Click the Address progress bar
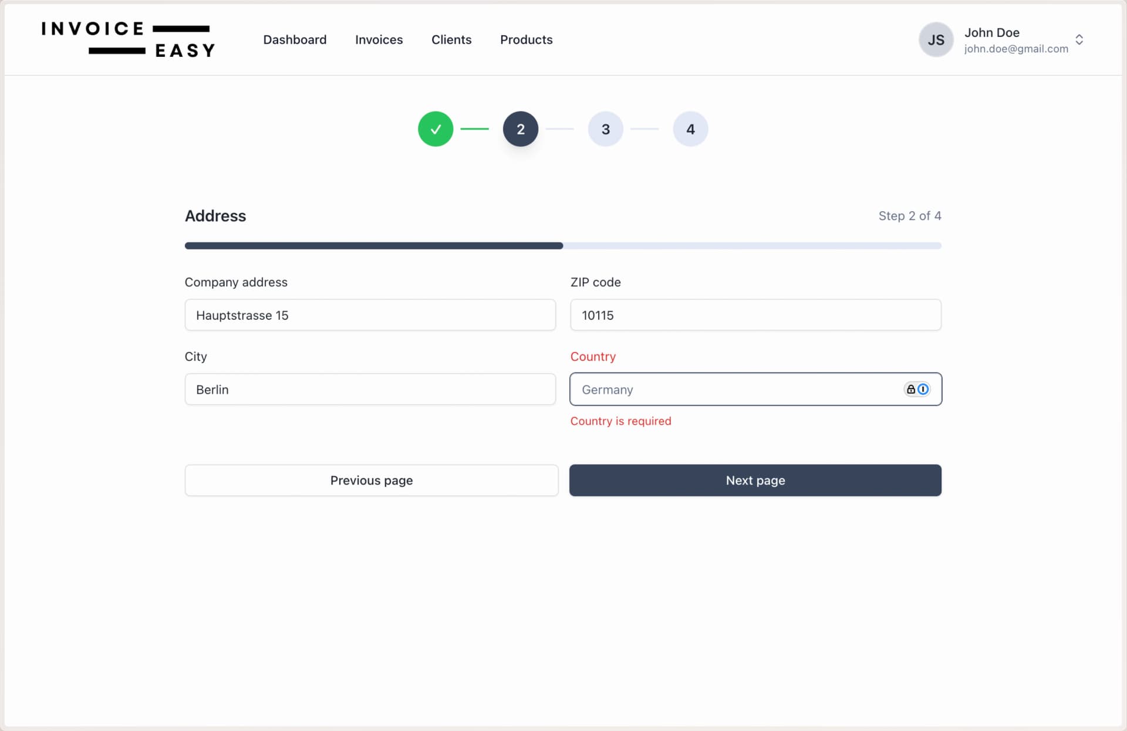The width and height of the screenshot is (1127, 731). (562, 246)
